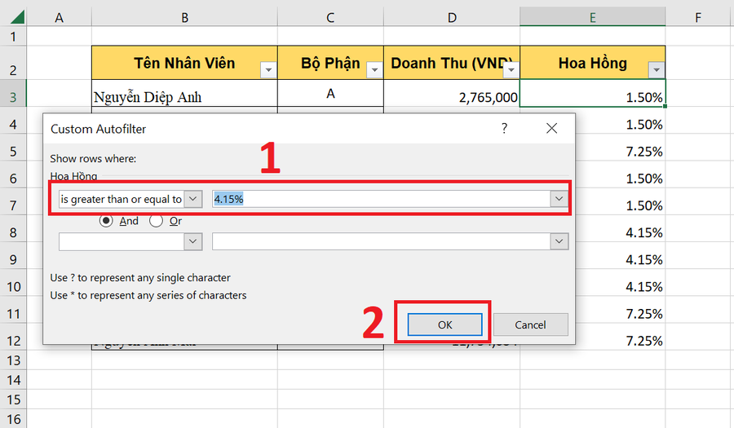Focus the 4.15% value input field
This screenshot has width=734, height=428.
[382, 199]
